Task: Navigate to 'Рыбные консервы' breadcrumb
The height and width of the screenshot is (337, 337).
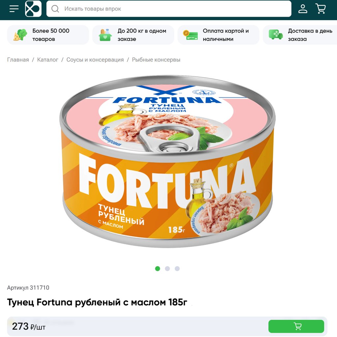Action: pyautogui.click(x=156, y=60)
